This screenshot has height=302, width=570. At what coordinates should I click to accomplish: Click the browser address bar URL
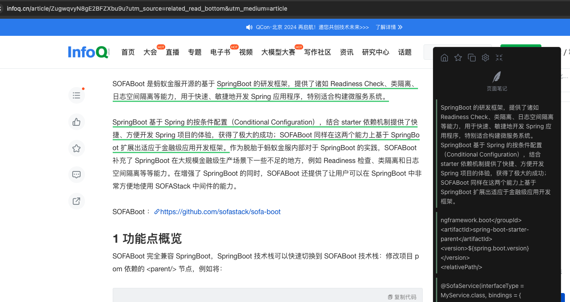tap(147, 9)
